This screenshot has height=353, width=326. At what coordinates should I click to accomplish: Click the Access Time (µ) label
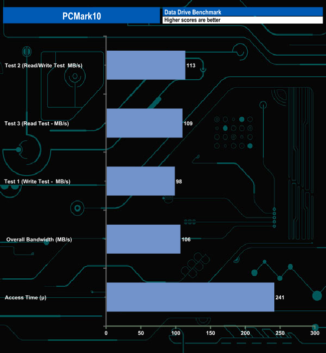click(x=26, y=298)
